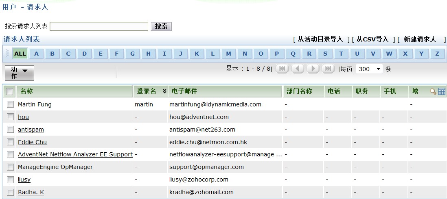The height and width of the screenshot is (199, 447).
Task: Open the Eddie Chu requester link
Action: (x=32, y=142)
